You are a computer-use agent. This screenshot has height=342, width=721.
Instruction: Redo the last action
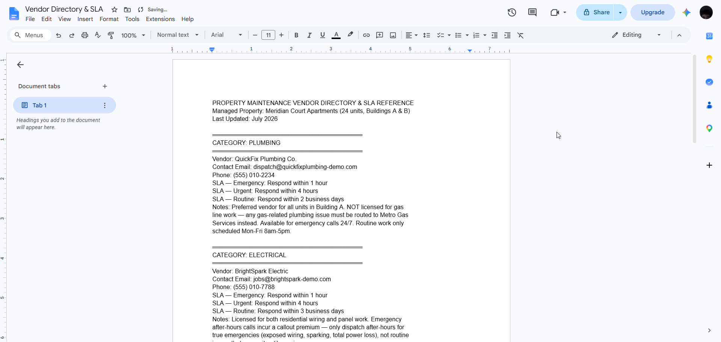[72, 35]
